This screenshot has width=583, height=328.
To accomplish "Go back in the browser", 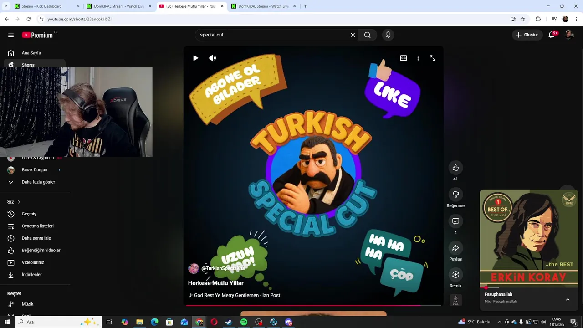I will click(6, 19).
